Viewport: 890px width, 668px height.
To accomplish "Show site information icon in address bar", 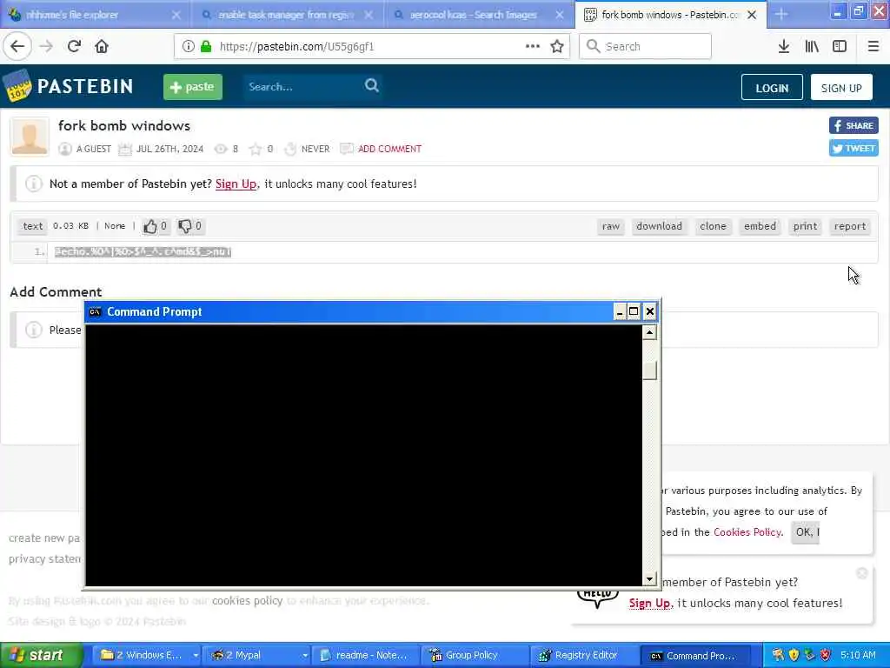I will (x=188, y=47).
